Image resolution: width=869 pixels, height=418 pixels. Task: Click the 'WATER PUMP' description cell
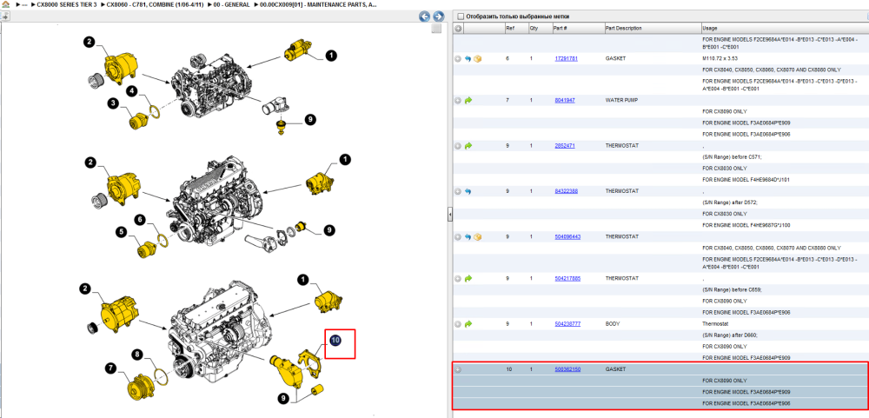click(620, 100)
